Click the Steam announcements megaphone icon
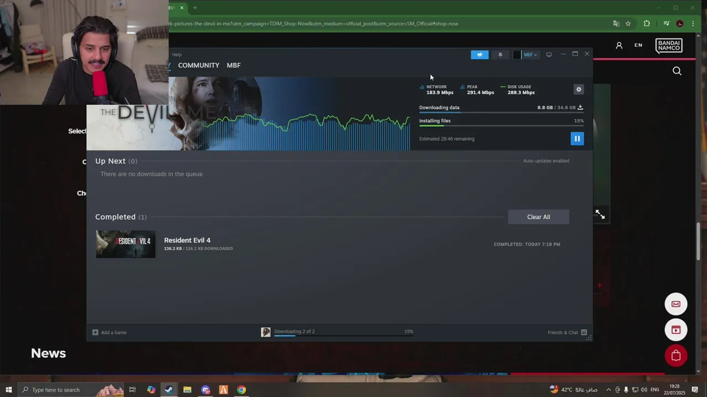The width and height of the screenshot is (707, 397). point(479,55)
